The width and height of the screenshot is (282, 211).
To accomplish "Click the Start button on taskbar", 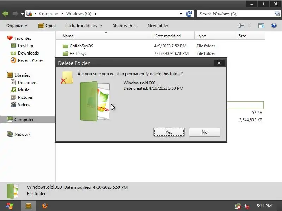I will pyautogui.click(x=10, y=206).
